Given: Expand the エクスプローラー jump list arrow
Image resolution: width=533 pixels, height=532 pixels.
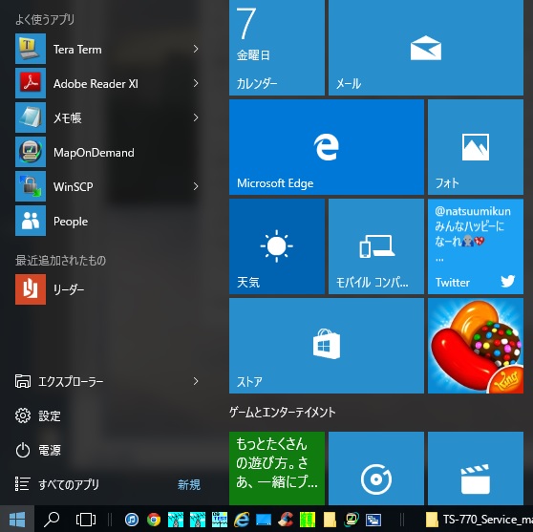Looking at the screenshot, I should click(x=196, y=381).
